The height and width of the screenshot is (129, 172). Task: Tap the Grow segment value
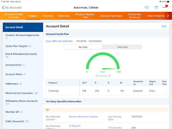point(152,91)
